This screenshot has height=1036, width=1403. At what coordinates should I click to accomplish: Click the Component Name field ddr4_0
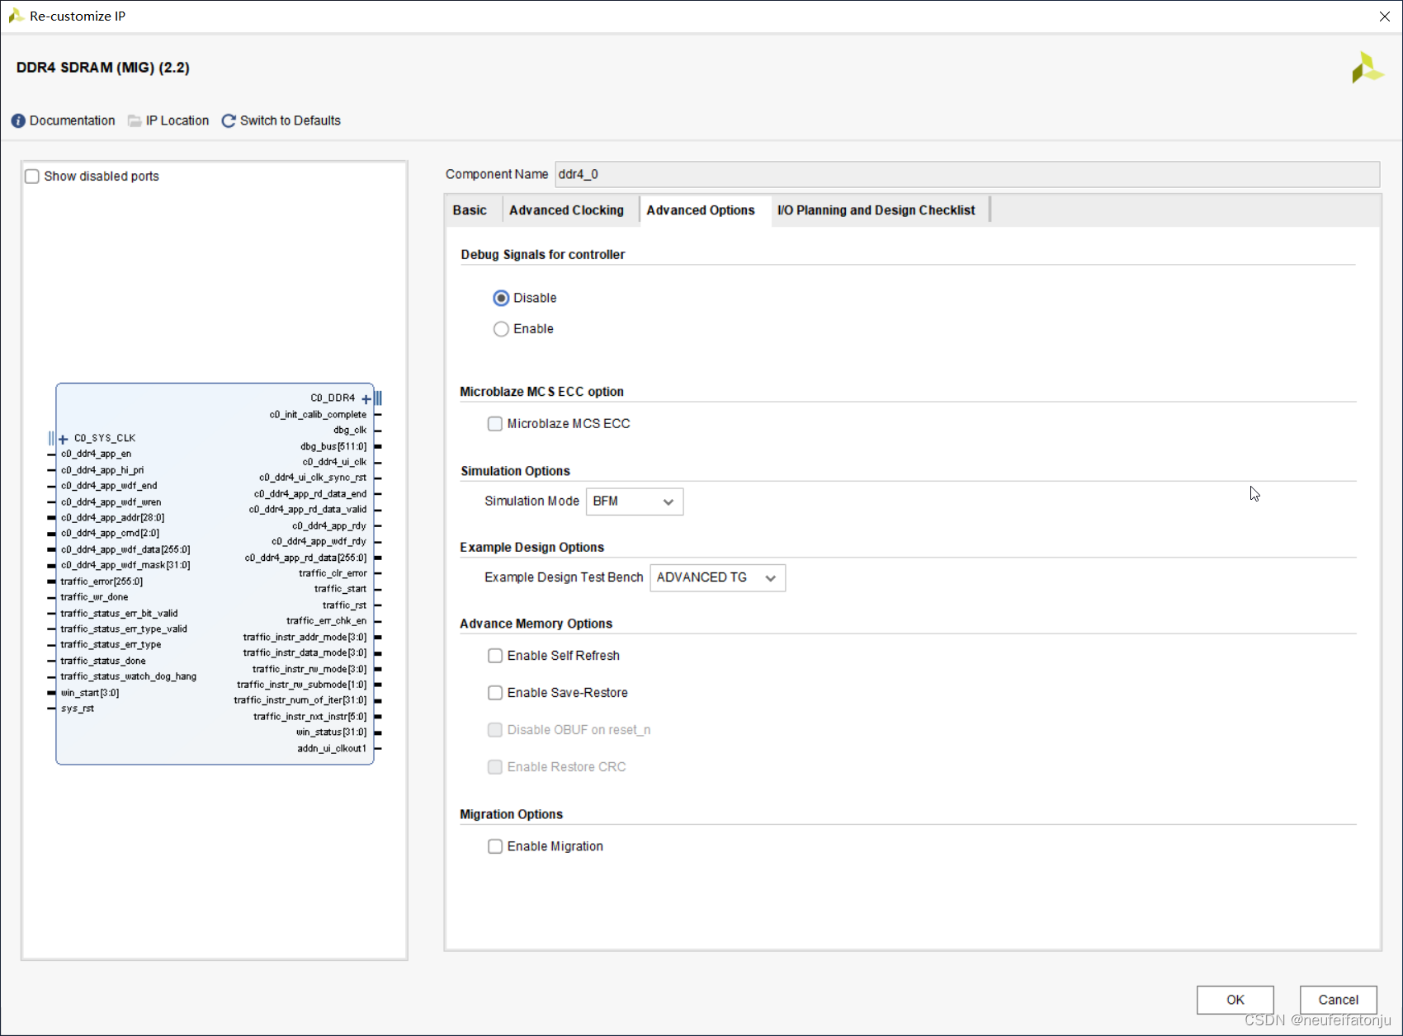click(x=967, y=174)
